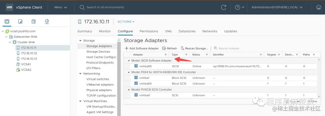Click the search magnifier icon
The width and height of the screenshot is (325, 116).
[x=82, y=7]
